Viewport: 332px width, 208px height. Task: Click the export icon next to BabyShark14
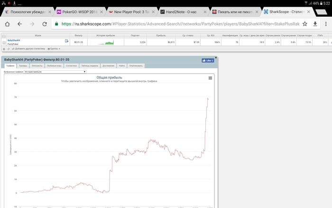coord(67,41)
